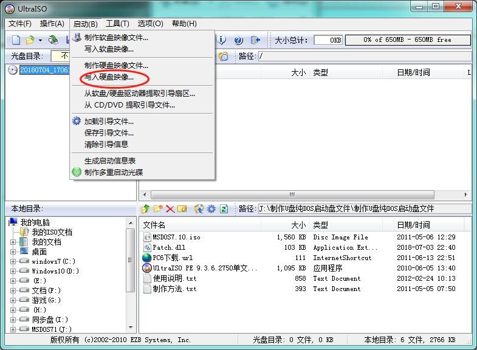Open the 帮助(H) menu
477x350 pixels.
(184, 24)
